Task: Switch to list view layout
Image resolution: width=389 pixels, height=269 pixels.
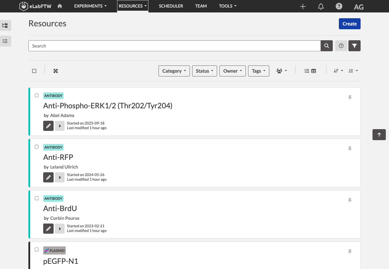Action: (x=307, y=71)
